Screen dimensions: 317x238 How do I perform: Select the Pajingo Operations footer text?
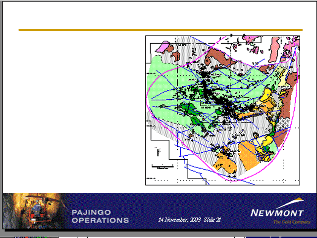click(100, 216)
